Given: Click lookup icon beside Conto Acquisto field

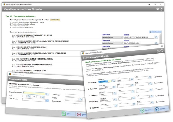Looking at the screenshot, I should pos(47,101).
